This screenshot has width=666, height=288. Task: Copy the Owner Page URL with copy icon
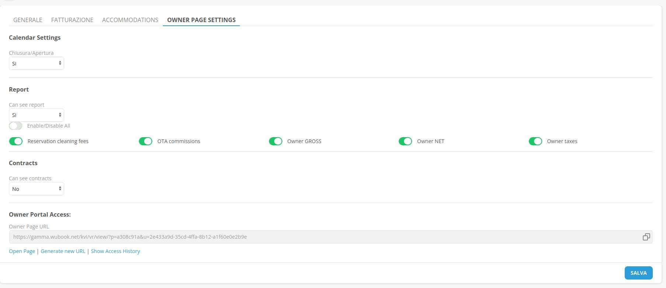click(646, 237)
